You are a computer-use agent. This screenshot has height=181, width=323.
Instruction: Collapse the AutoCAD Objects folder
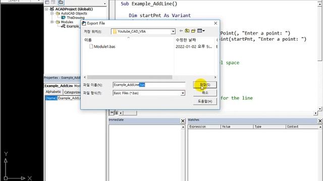pyautogui.click(x=52, y=14)
